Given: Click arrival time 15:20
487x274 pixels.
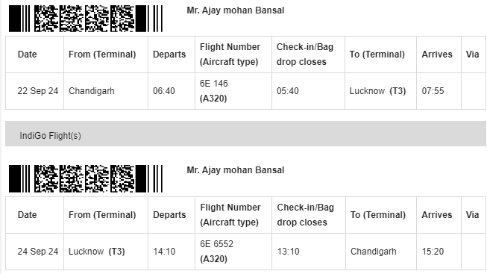Looking at the screenshot, I should (x=433, y=252).
